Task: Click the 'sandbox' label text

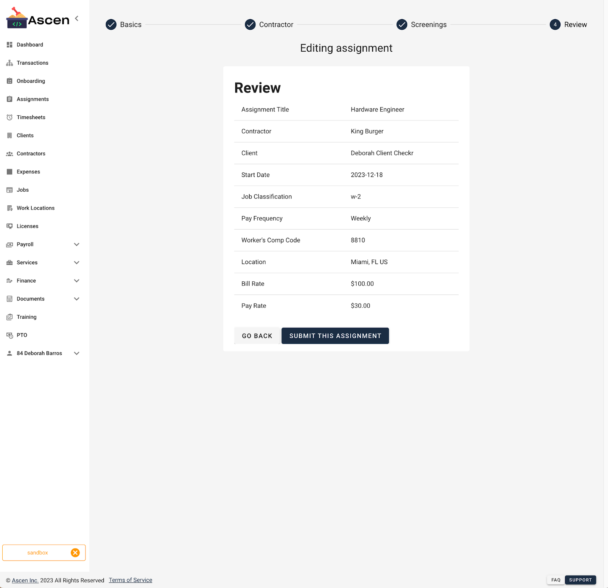Action: point(38,553)
